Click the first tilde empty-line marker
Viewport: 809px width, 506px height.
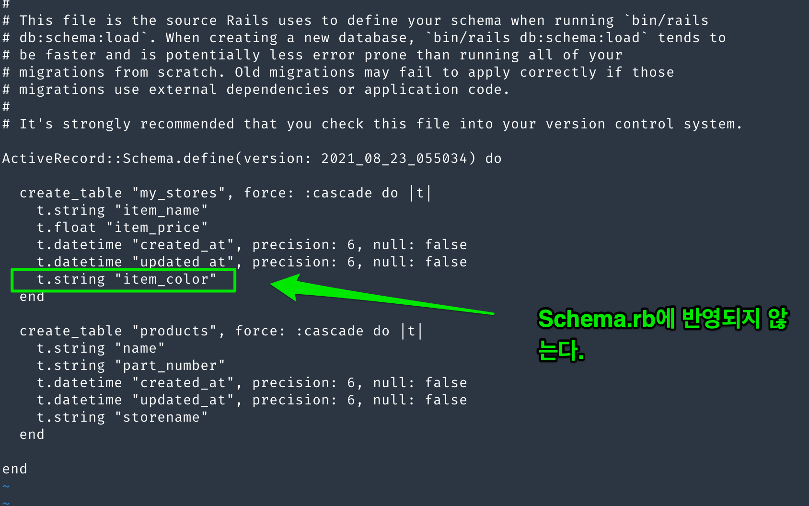[6, 486]
